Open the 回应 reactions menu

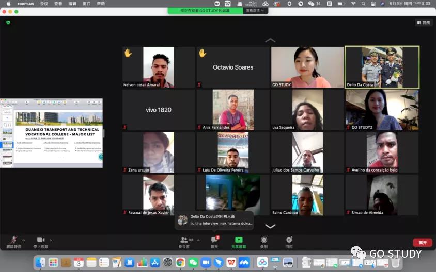click(289, 241)
